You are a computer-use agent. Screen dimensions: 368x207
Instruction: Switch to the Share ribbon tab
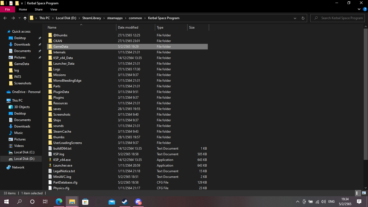click(39, 9)
